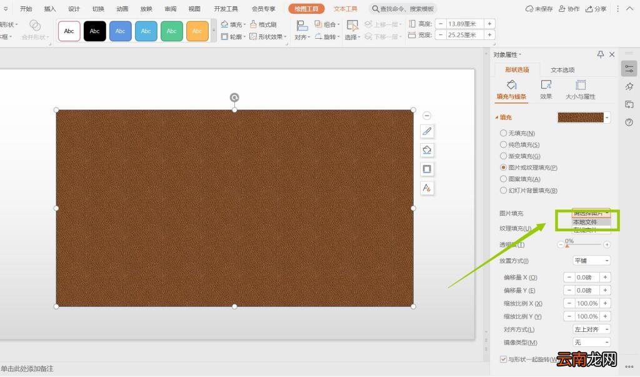The width and height of the screenshot is (640, 377).
Task: Click the 高度 value field 13.89厘米
Action: (464, 24)
